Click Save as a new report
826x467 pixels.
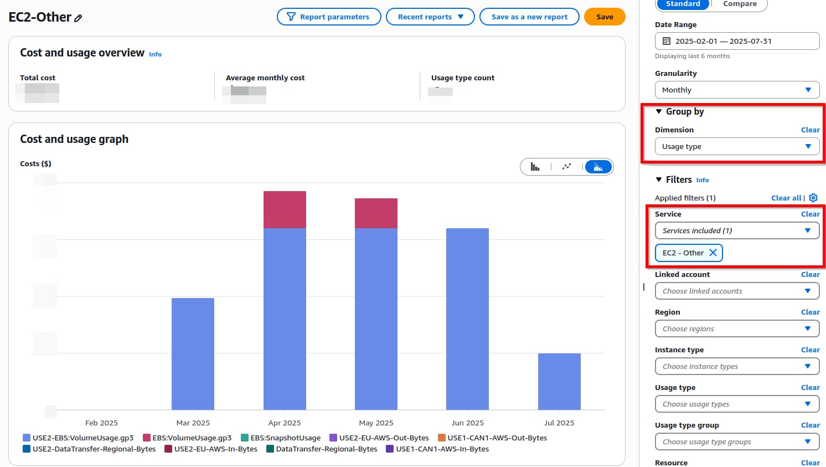[x=529, y=17]
